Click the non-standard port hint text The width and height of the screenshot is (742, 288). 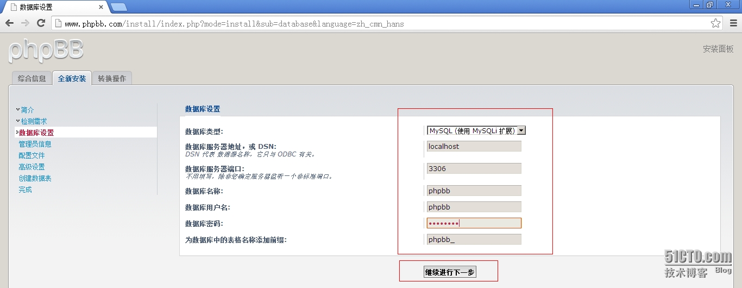[x=259, y=176]
